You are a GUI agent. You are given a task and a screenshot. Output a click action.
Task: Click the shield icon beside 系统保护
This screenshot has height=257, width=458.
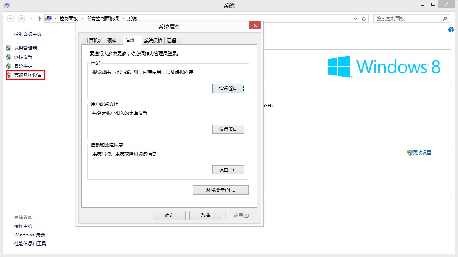8,66
